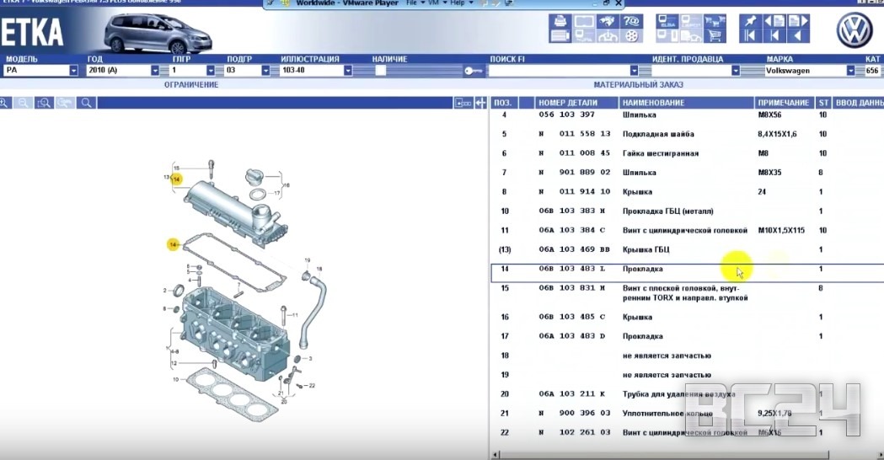Click the help question-mark @ icon

click(x=630, y=20)
